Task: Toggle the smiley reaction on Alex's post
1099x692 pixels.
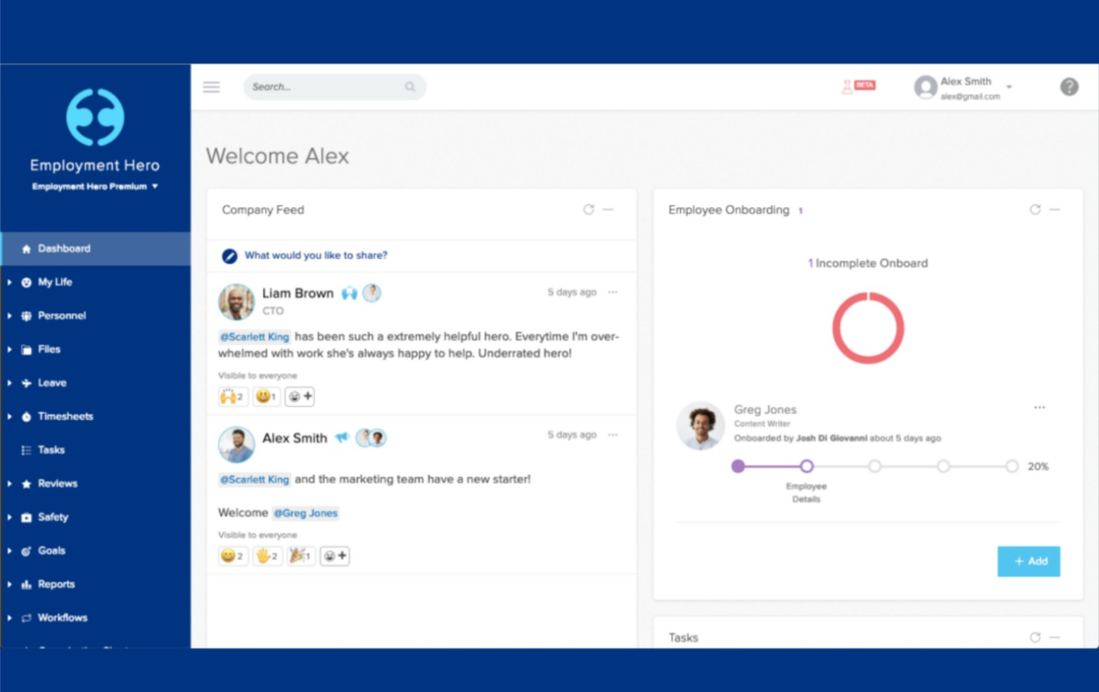Action: pyautogui.click(x=232, y=555)
